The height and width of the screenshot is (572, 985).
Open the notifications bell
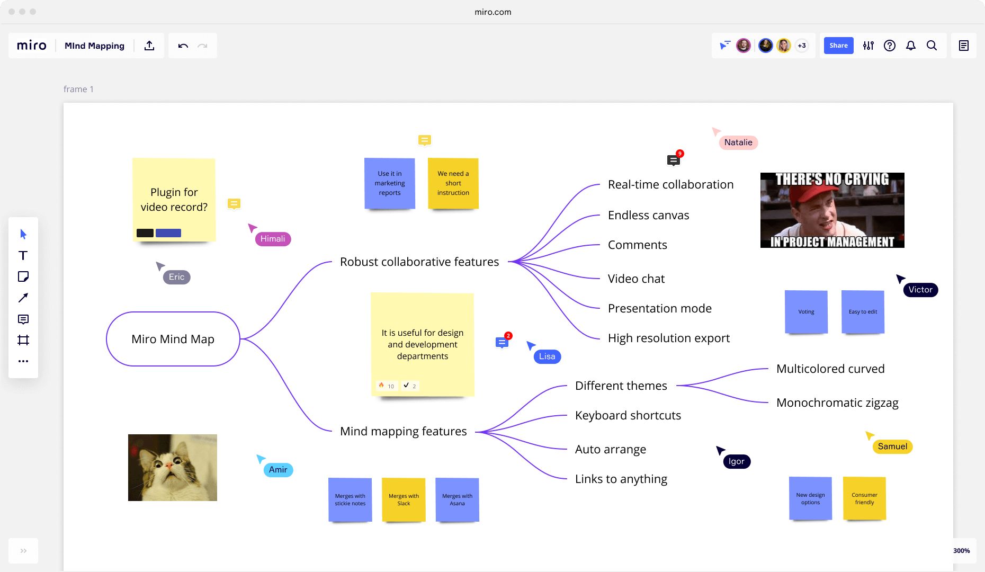coord(911,46)
